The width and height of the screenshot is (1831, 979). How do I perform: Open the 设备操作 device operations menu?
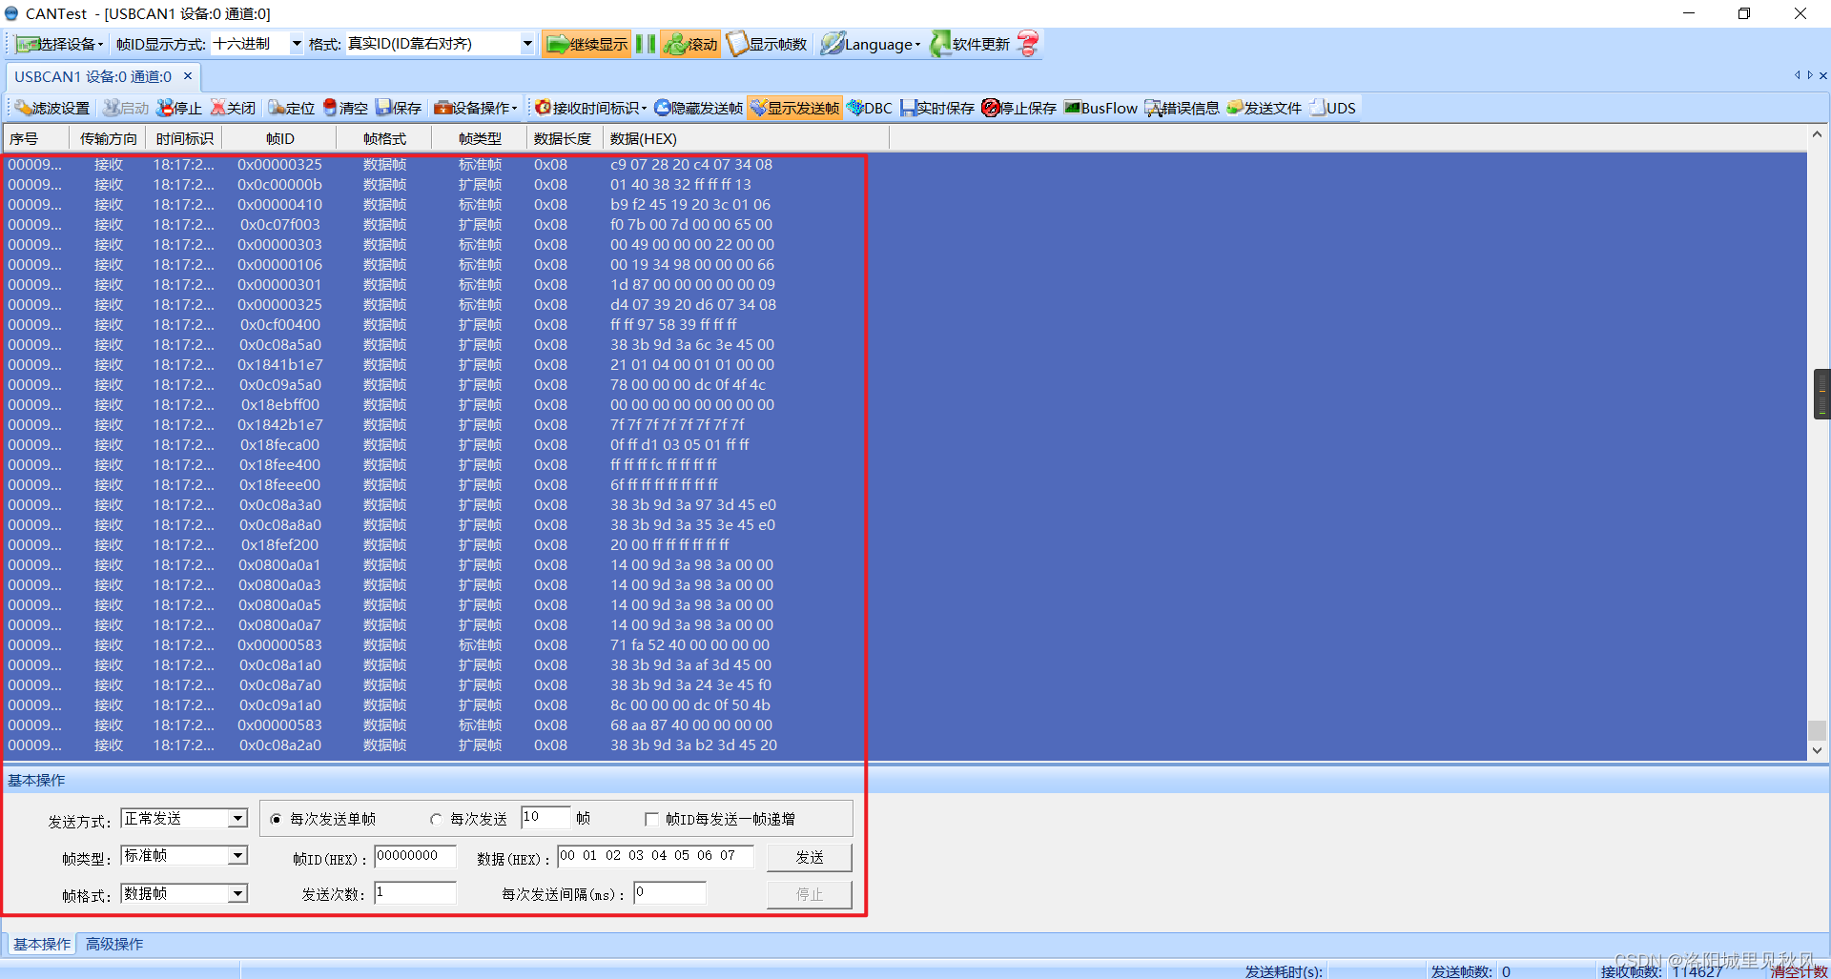(475, 108)
